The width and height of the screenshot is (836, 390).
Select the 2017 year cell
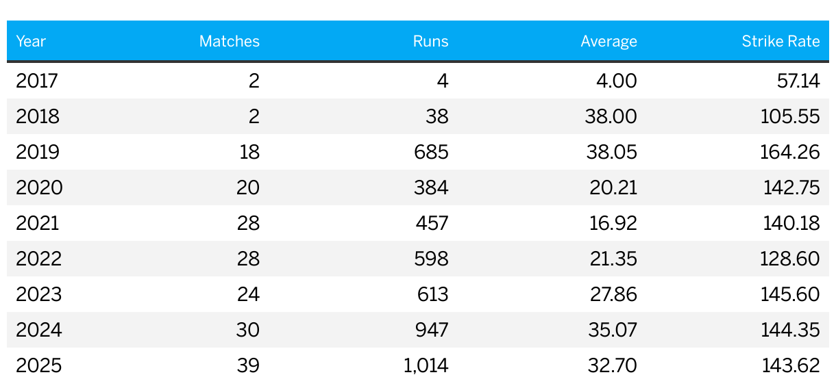pos(37,81)
